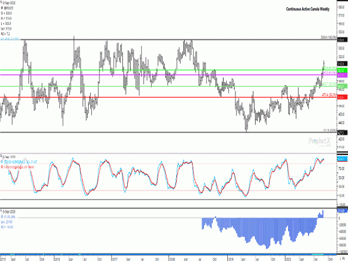Select the black diamond marker of the canola symbol
348x261 pixels.
click(2, 8)
